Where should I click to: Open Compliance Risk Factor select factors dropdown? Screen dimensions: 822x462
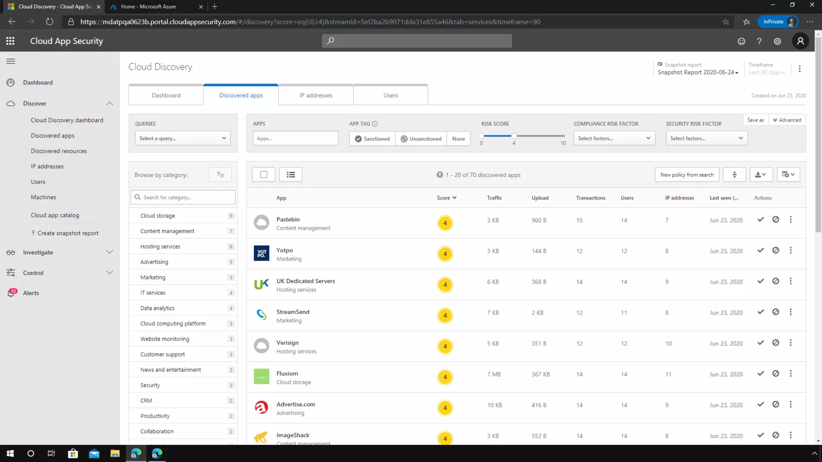pyautogui.click(x=614, y=138)
